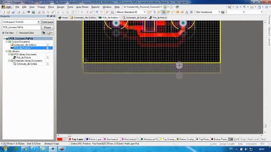Viewport: 271px width, 152px height.
Task: Click the red current layer color swatch
Action: coord(60,139)
